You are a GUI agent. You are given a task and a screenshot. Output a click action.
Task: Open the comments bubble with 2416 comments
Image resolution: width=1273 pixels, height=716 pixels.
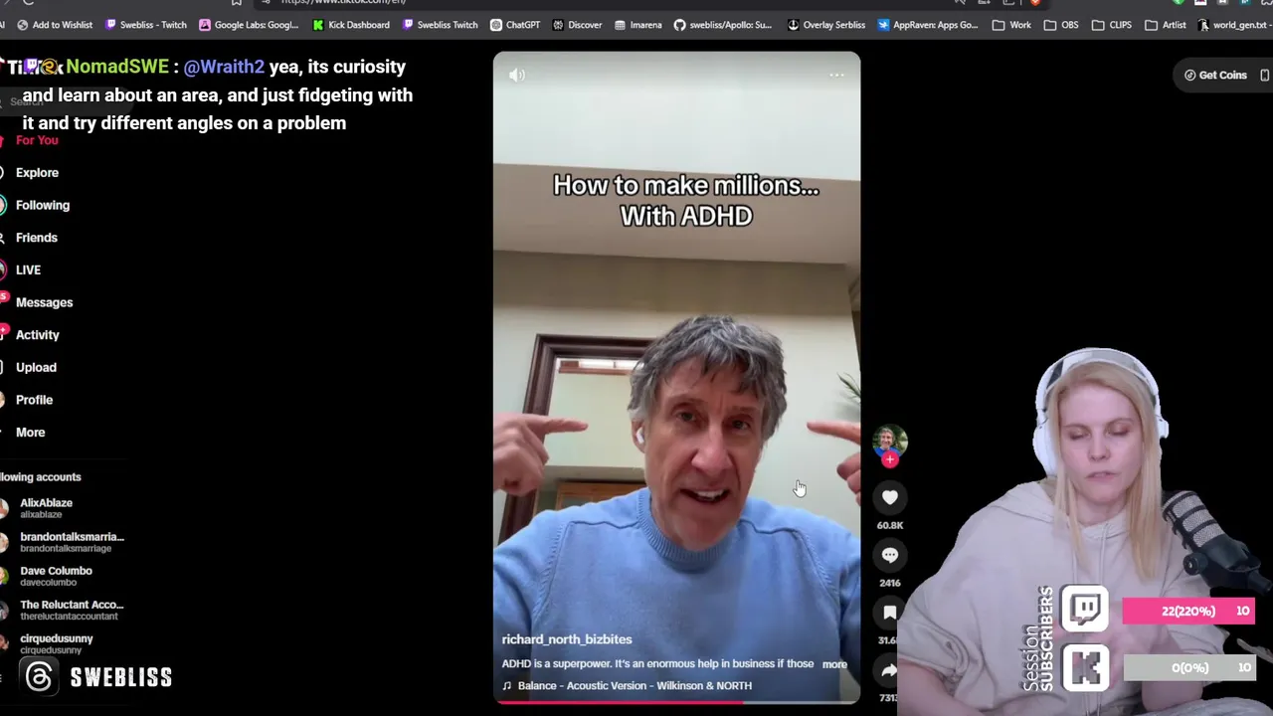[890, 555]
